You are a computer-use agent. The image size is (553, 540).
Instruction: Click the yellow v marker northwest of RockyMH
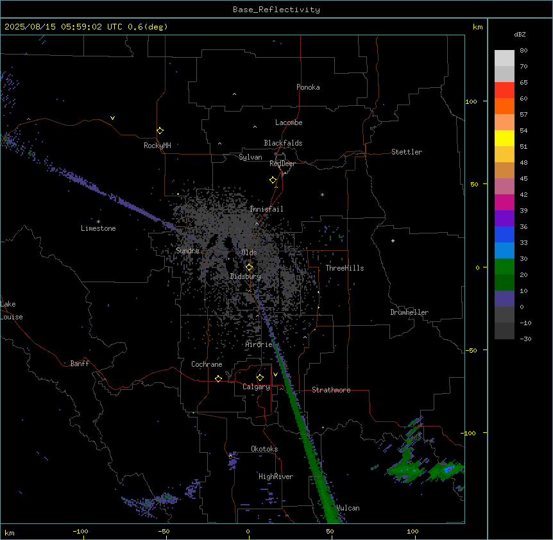[112, 118]
